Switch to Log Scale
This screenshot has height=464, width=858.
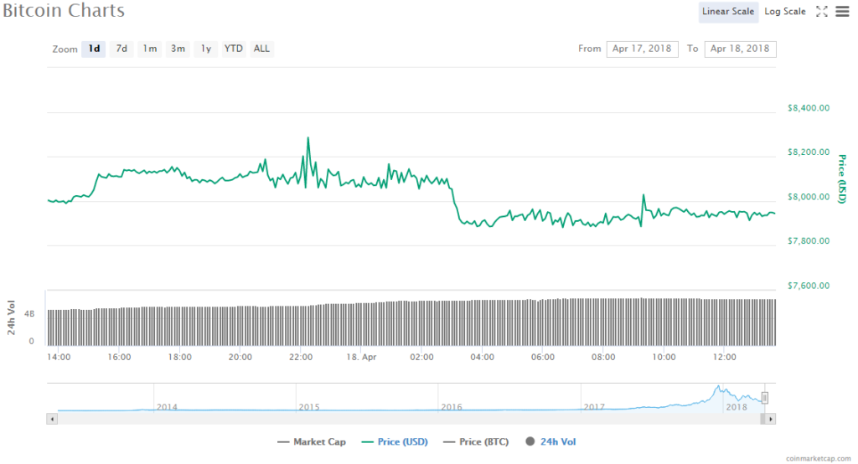click(x=785, y=12)
